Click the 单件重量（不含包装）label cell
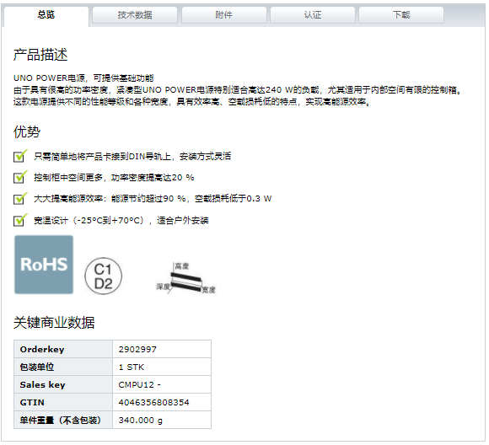489x445 pixels. pyautogui.click(x=63, y=421)
